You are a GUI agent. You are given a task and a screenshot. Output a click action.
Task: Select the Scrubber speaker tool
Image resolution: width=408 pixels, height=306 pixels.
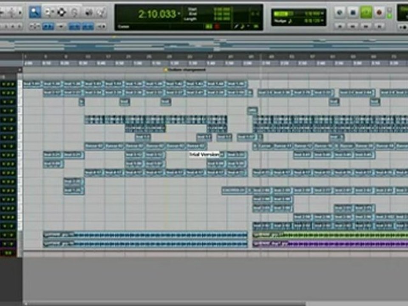coord(88,12)
